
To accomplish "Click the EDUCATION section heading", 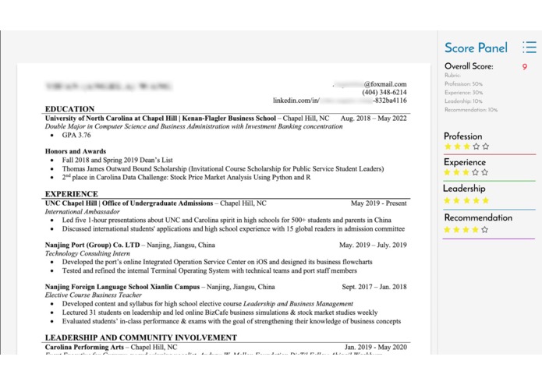I will pos(69,109).
